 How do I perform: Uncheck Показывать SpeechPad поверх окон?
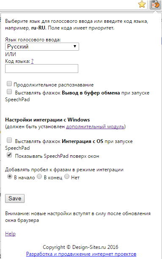coord(9,155)
